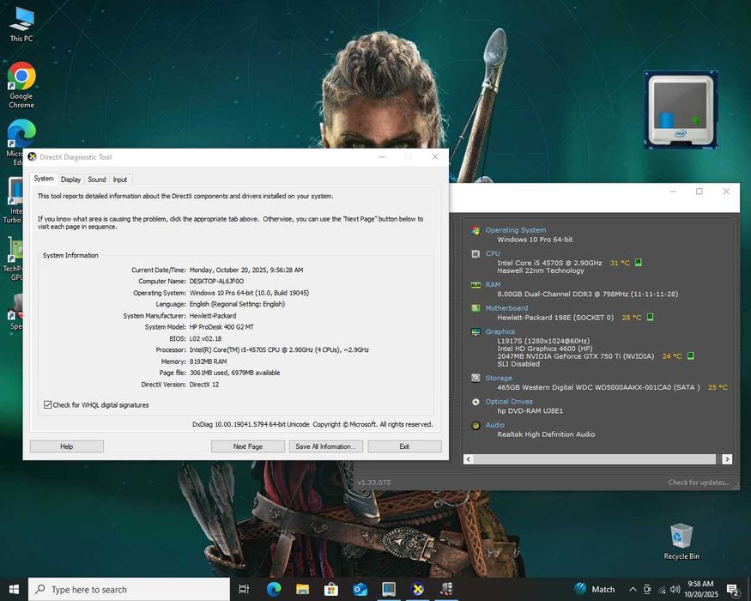This screenshot has width=751, height=601.
Task: Open the RAM section link in Speccy
Action: tap(493, 285)
